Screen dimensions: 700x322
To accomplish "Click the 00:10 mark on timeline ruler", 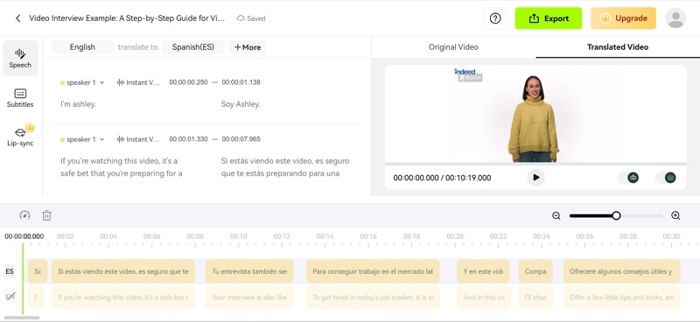I will (238, 236).
